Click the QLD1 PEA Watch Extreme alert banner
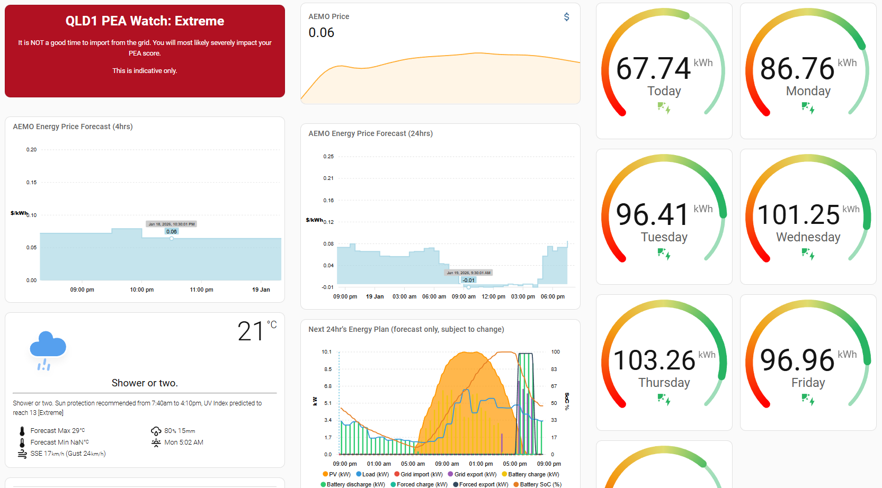The height and width of the screenshot is (488, 882). click(x=144, y=51)
